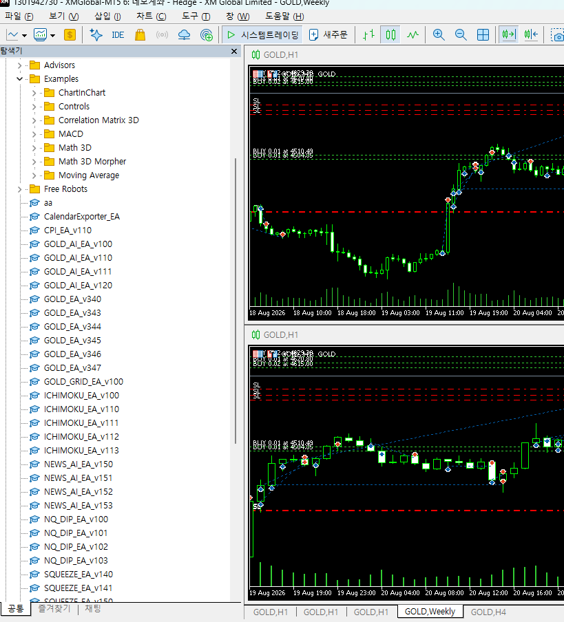Select SQUEEZE_EA_v141 expert advisor
The height and width of the screenshot is (622, 564).
coord(79,588)
